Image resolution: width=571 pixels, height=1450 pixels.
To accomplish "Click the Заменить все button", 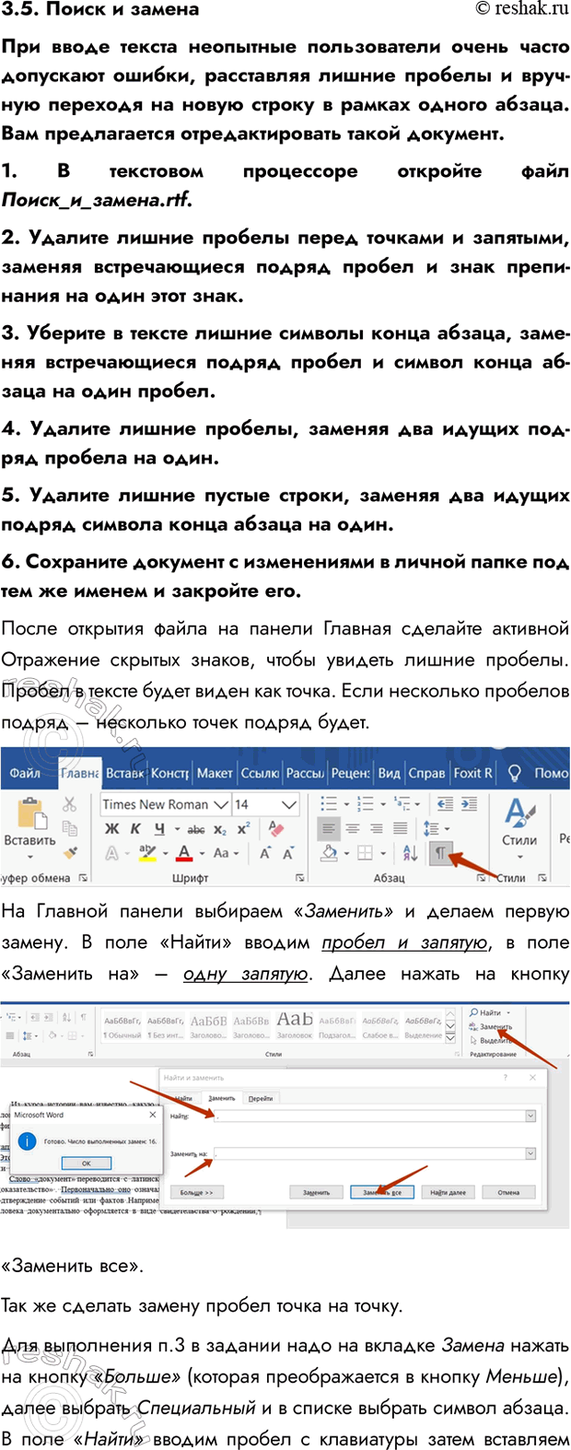I will point(382,1192).
